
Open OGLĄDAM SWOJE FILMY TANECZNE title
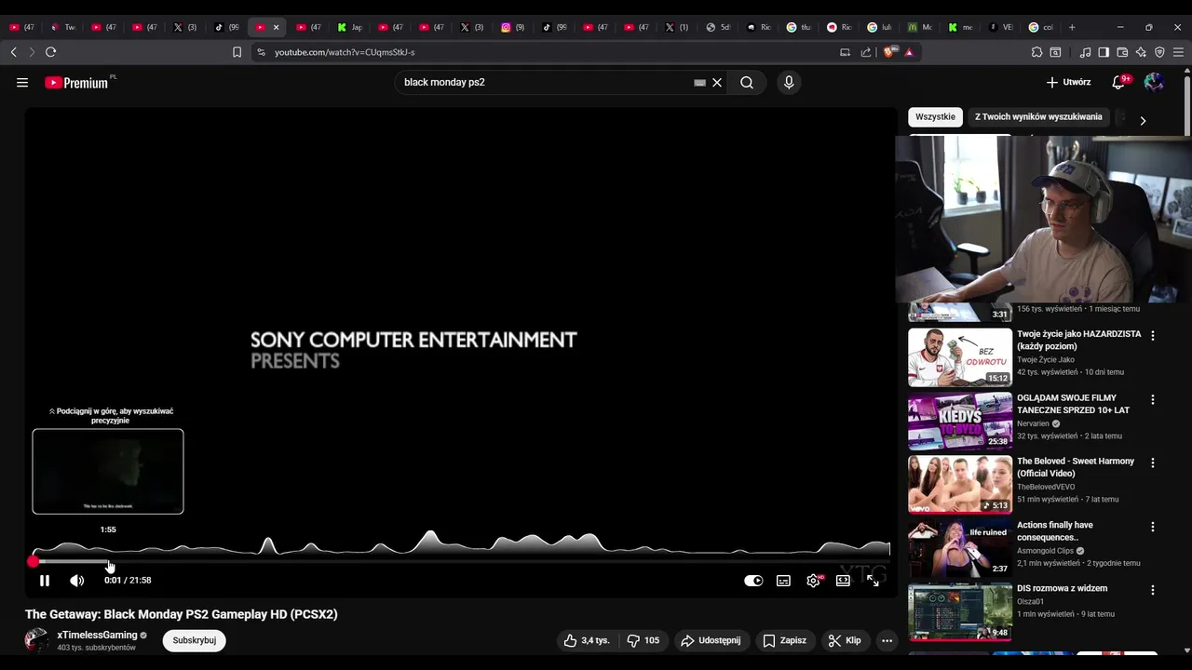click(x=1073, y=404)
